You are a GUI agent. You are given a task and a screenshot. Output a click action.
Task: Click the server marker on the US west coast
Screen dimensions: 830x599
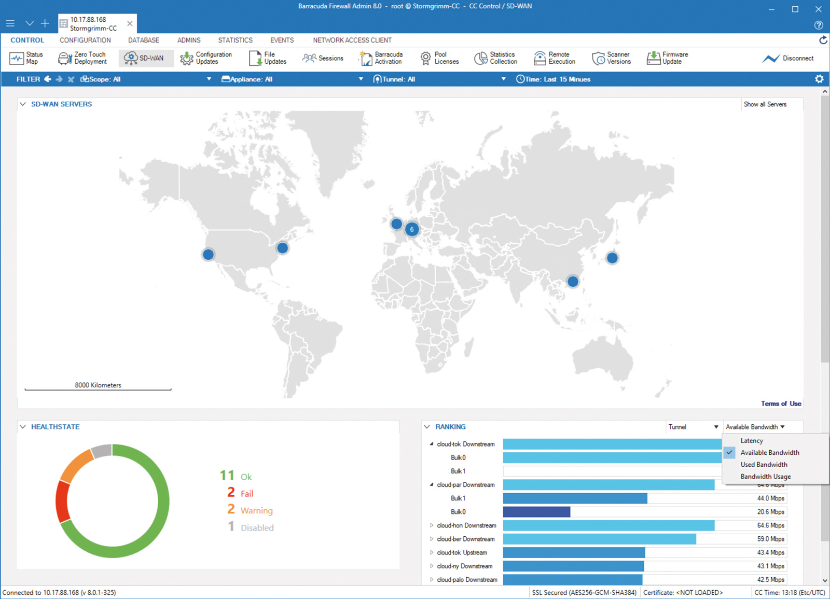[208, 255]
